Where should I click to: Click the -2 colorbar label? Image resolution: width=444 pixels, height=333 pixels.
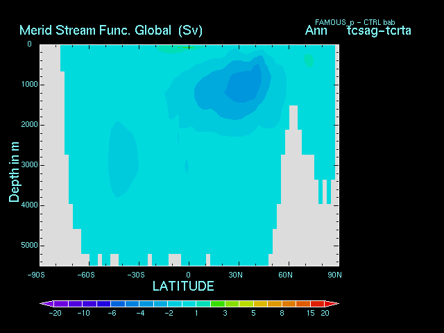coord(169,313)
